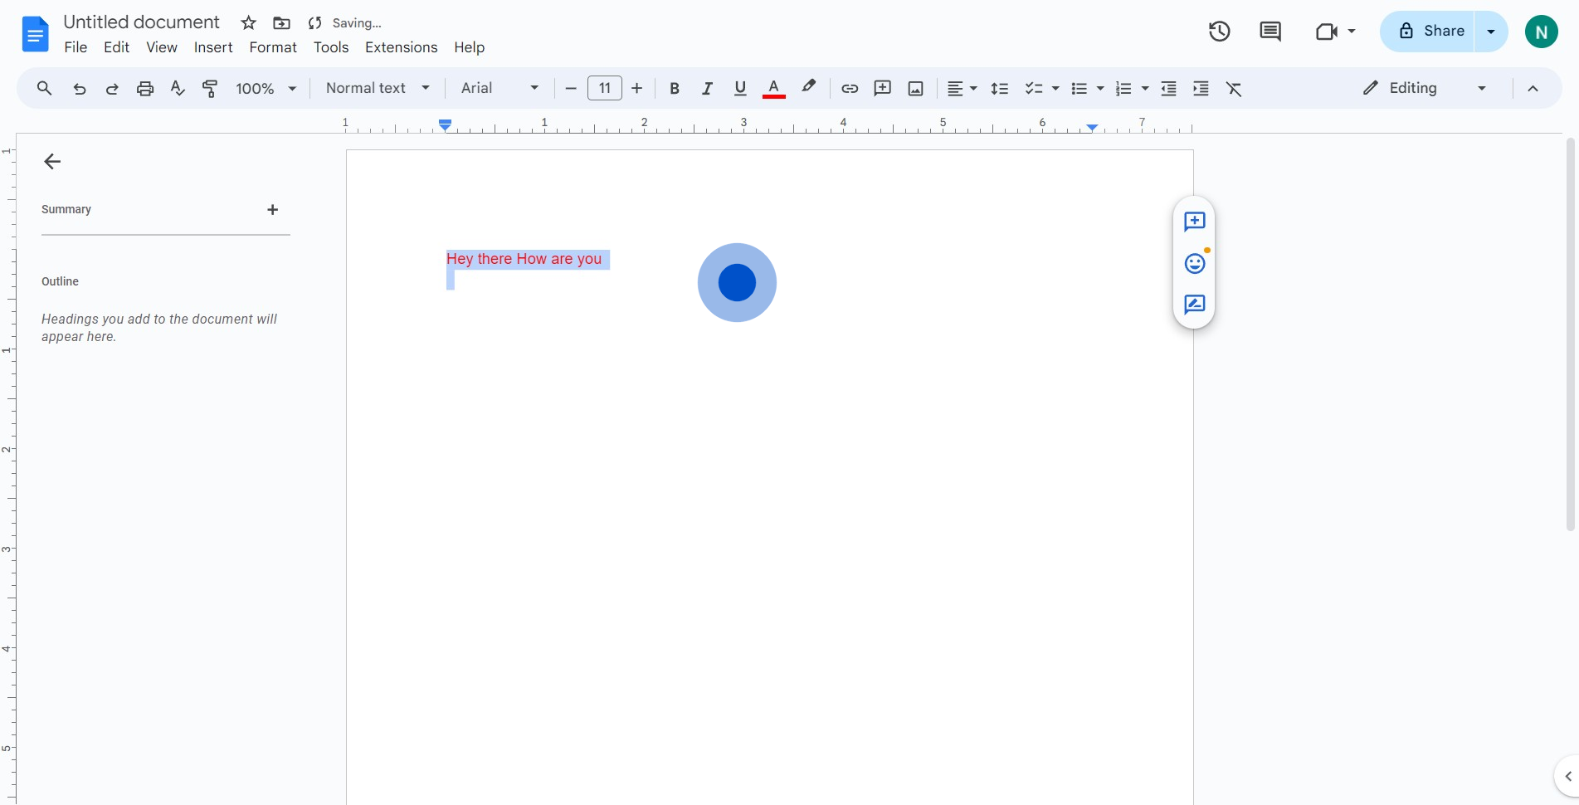Open version history clock icon
The width and height of the screenshot is (1579, 805).
pyautogui.click(x=1219, y=32)
